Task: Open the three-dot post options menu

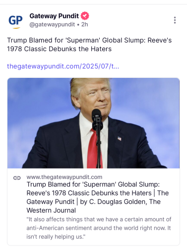Action: [175, 20]
